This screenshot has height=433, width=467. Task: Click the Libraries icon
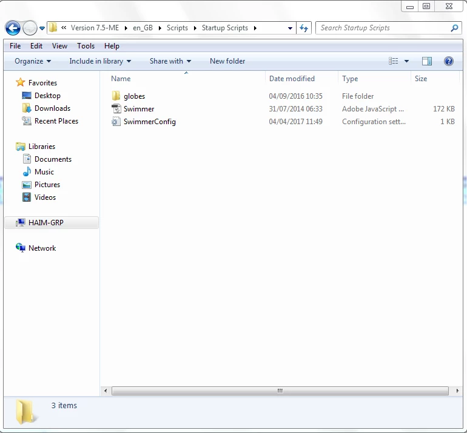coord(21,147)
